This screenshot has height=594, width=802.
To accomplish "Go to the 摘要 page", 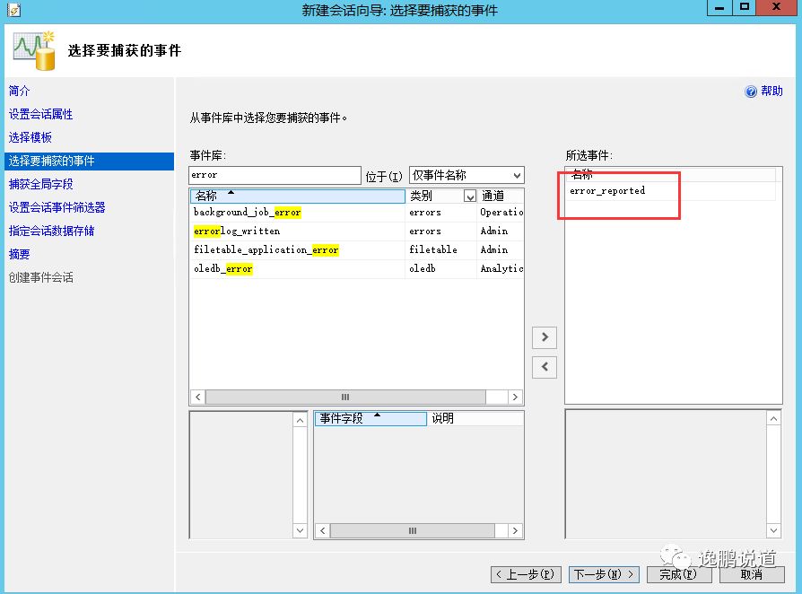I will pos(20,254).
